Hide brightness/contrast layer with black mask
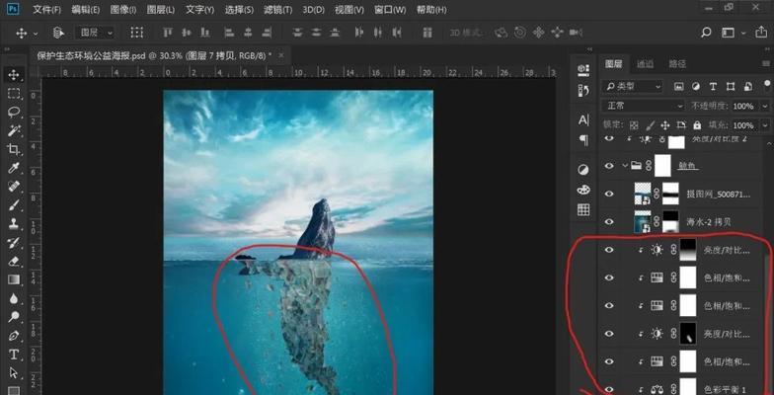 click(x=609, y=334)
